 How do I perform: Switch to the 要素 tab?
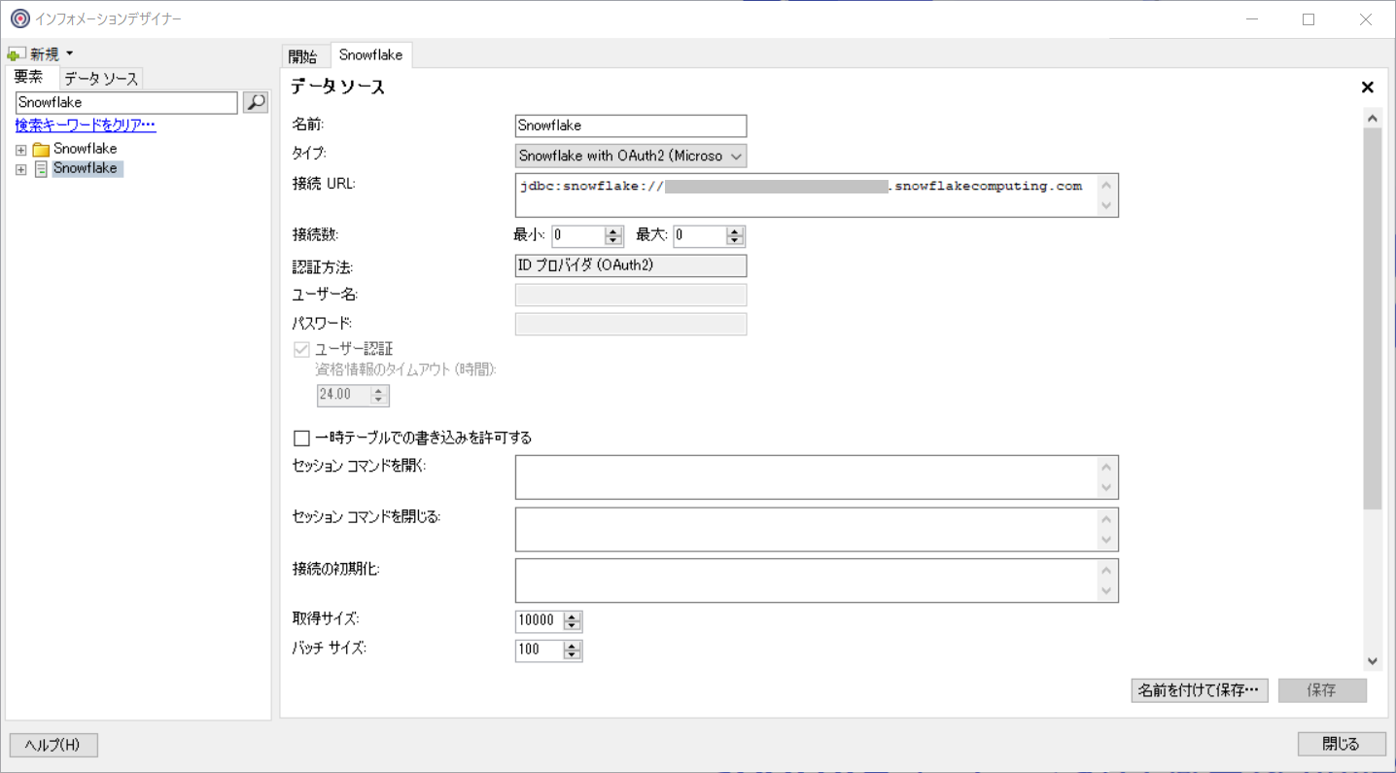(31, 78)
